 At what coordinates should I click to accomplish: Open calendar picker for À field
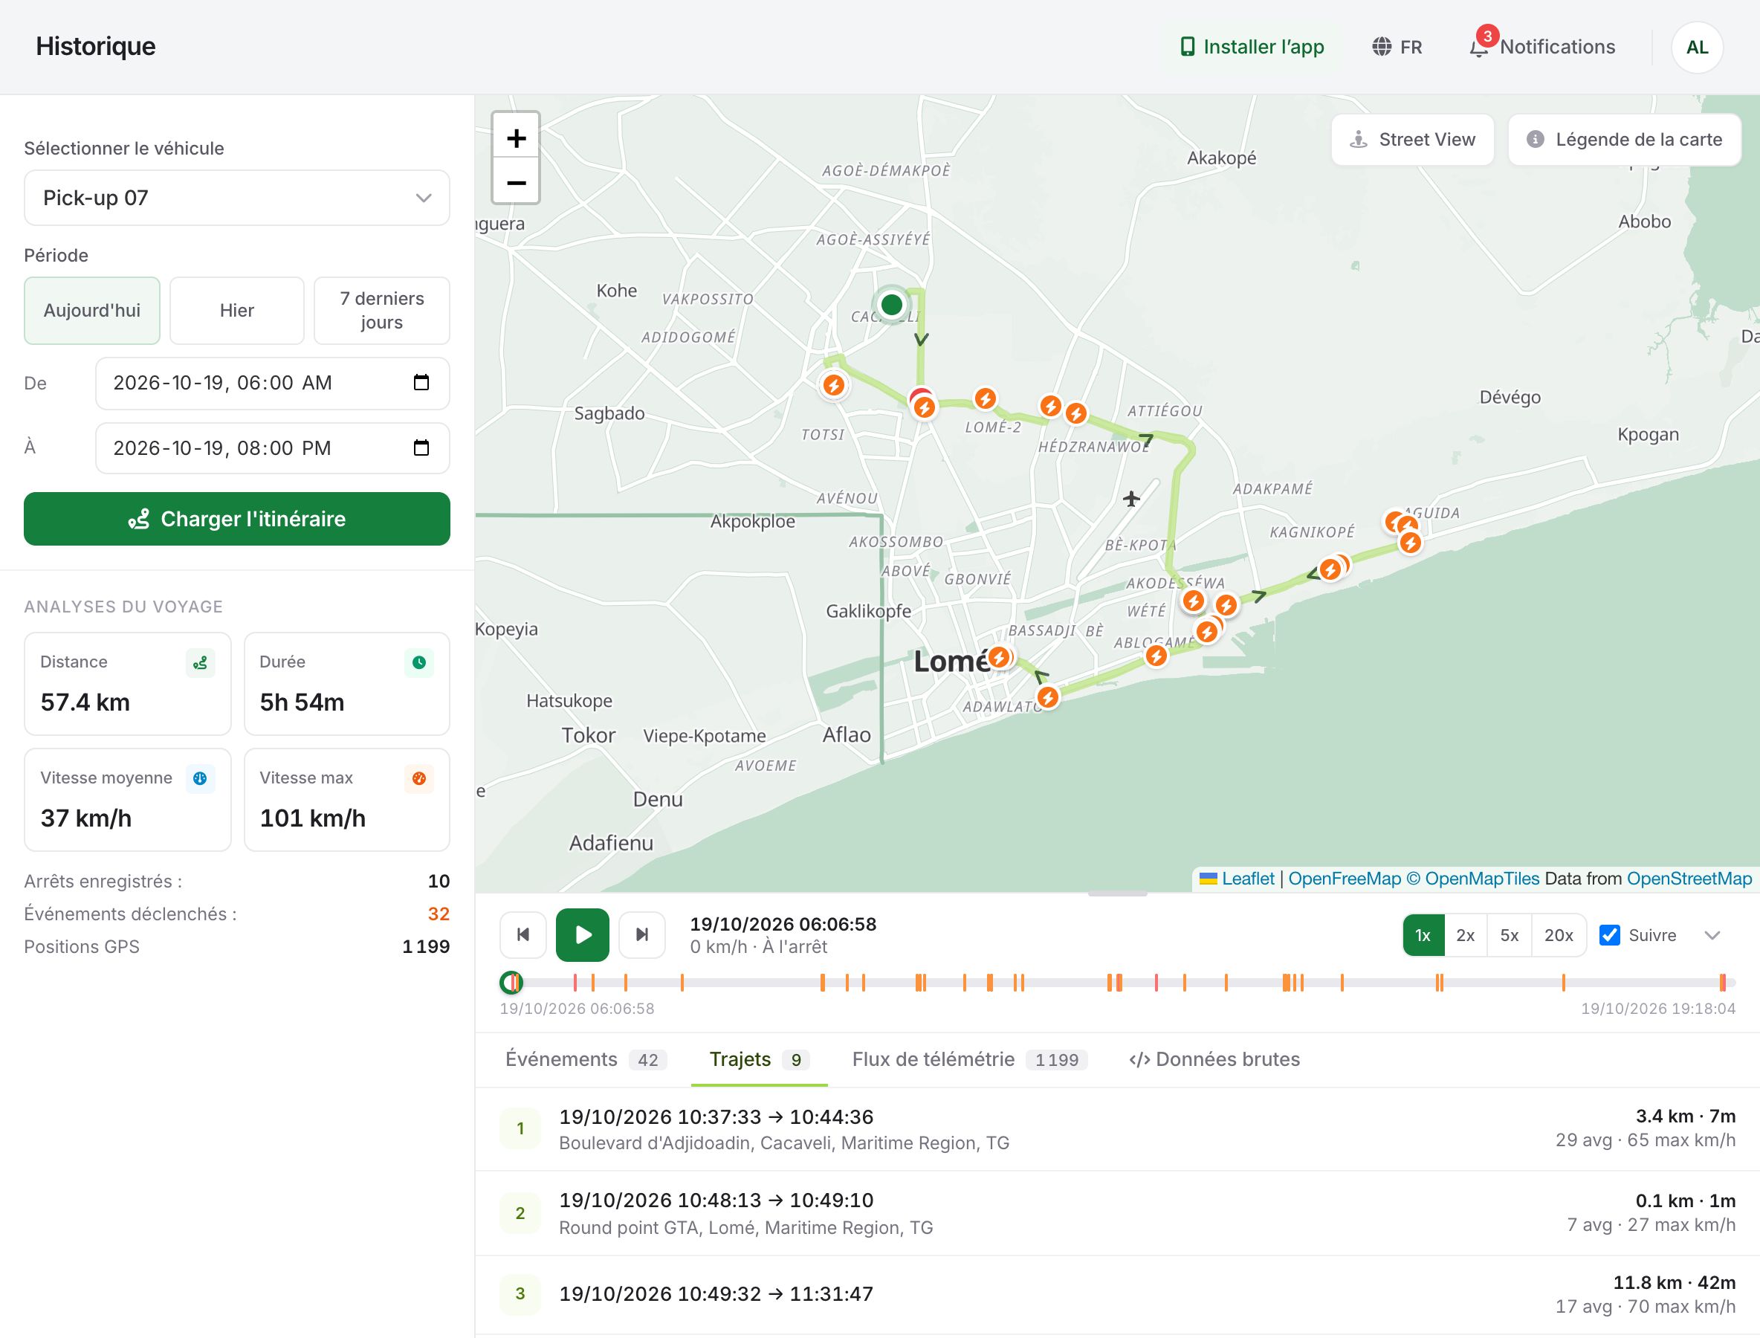(x=421, y=448)
